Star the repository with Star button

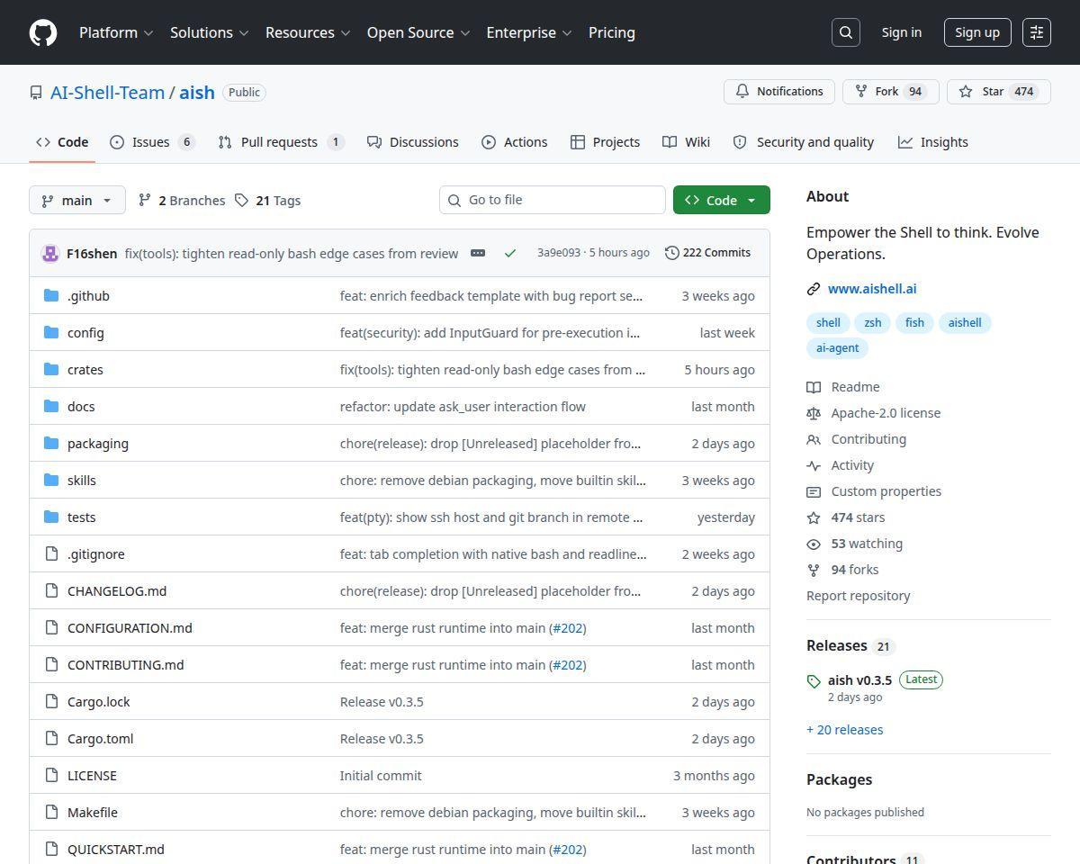(999, 92)
